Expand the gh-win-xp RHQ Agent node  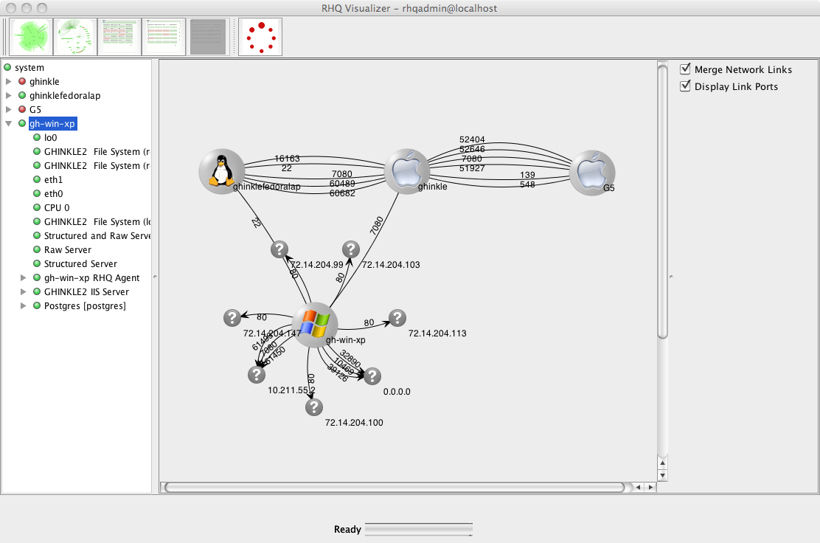[23, 278]
